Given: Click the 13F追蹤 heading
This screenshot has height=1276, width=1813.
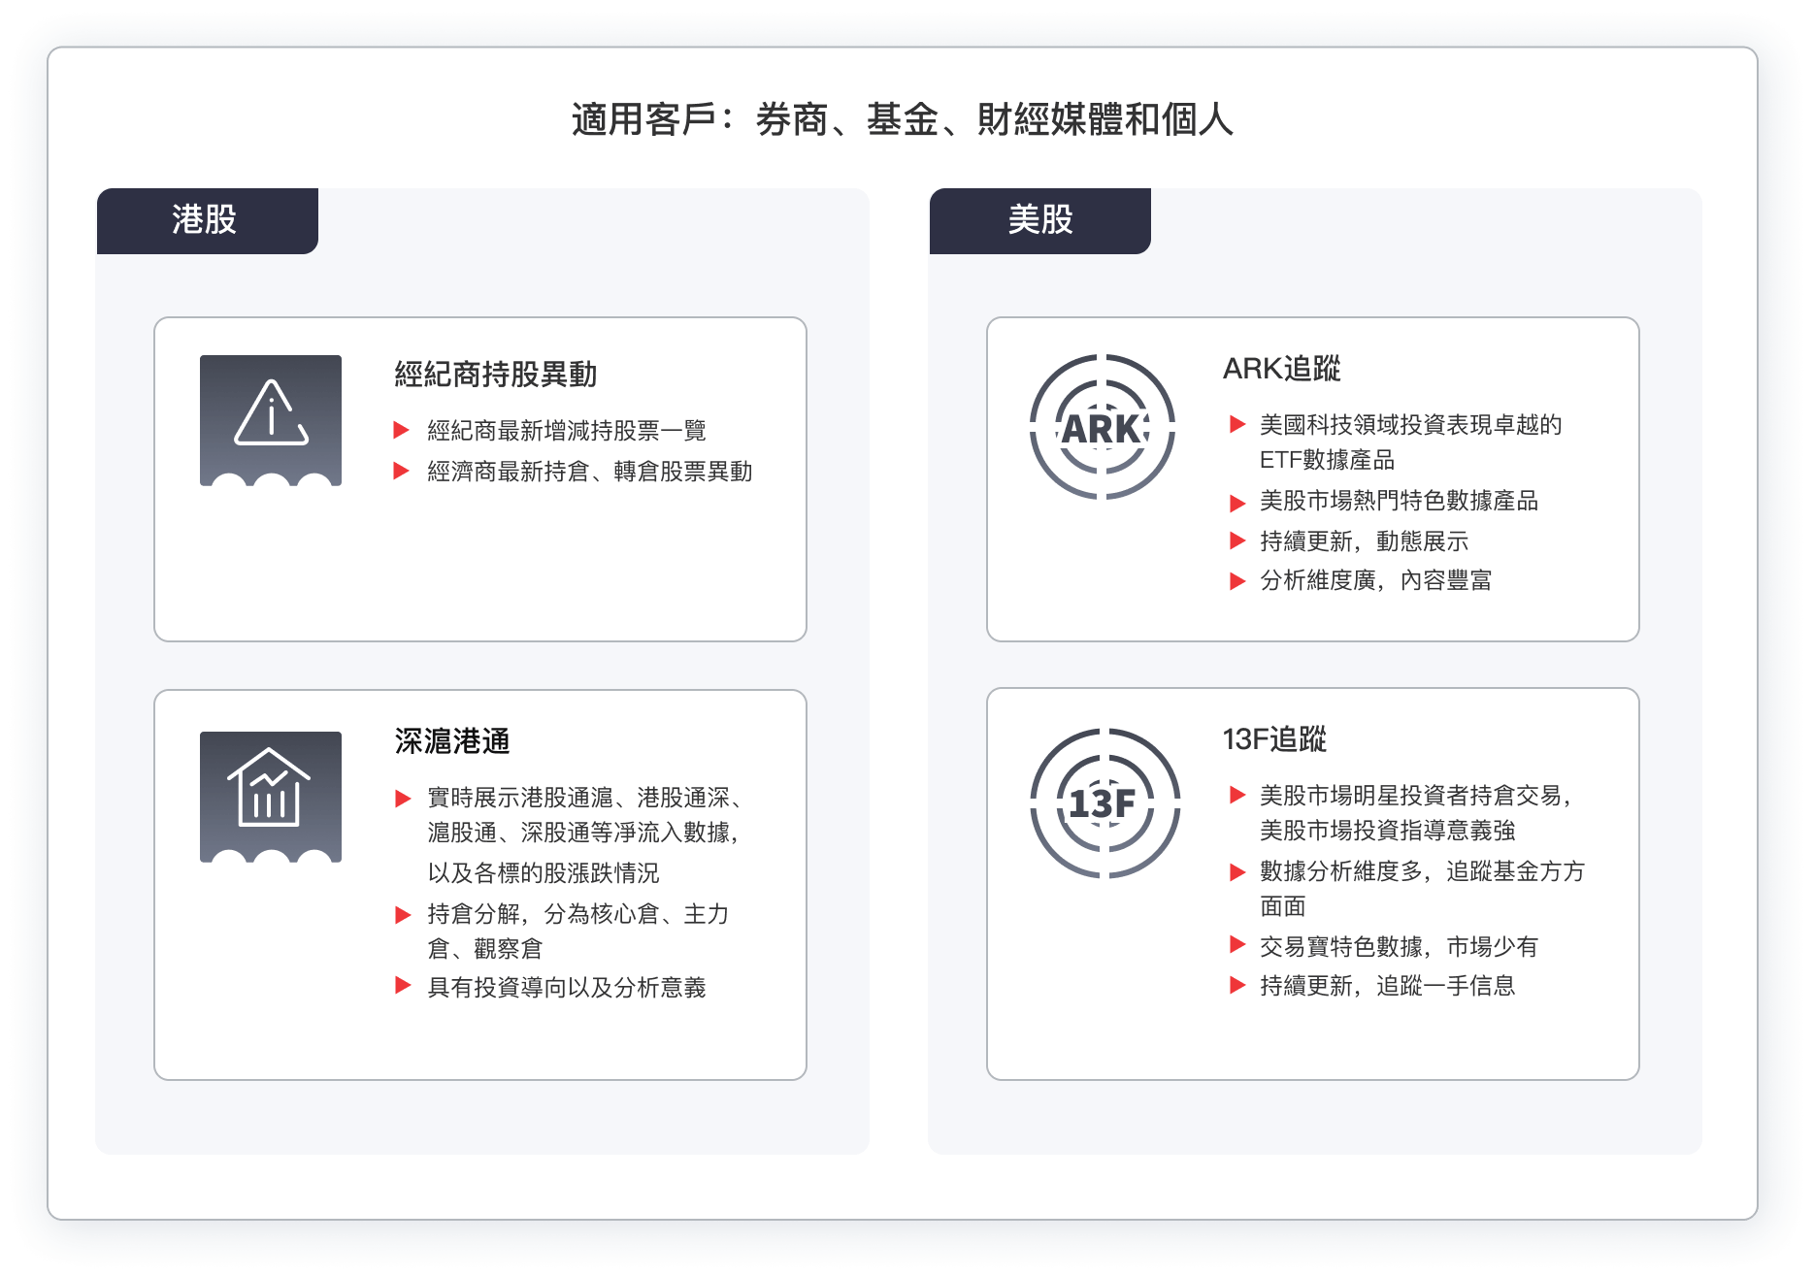Looking at the screenshot, I should [1276, 740].
